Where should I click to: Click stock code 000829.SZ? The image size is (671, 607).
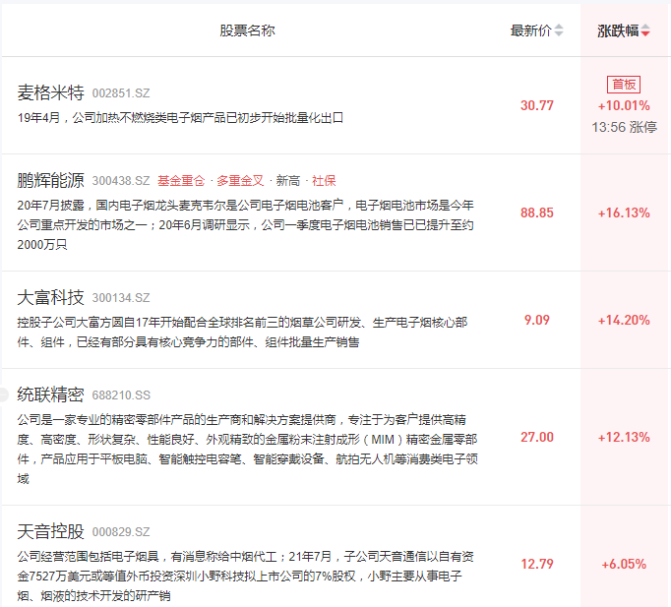(x=121, y=532)
